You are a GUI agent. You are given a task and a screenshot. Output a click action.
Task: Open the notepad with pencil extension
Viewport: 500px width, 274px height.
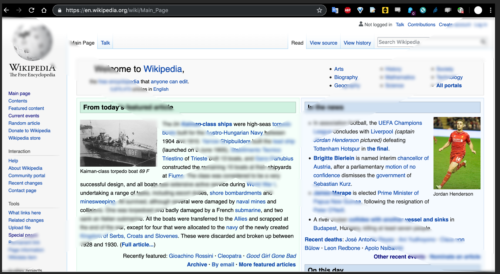pyautogui.click(x=373, y=10)
